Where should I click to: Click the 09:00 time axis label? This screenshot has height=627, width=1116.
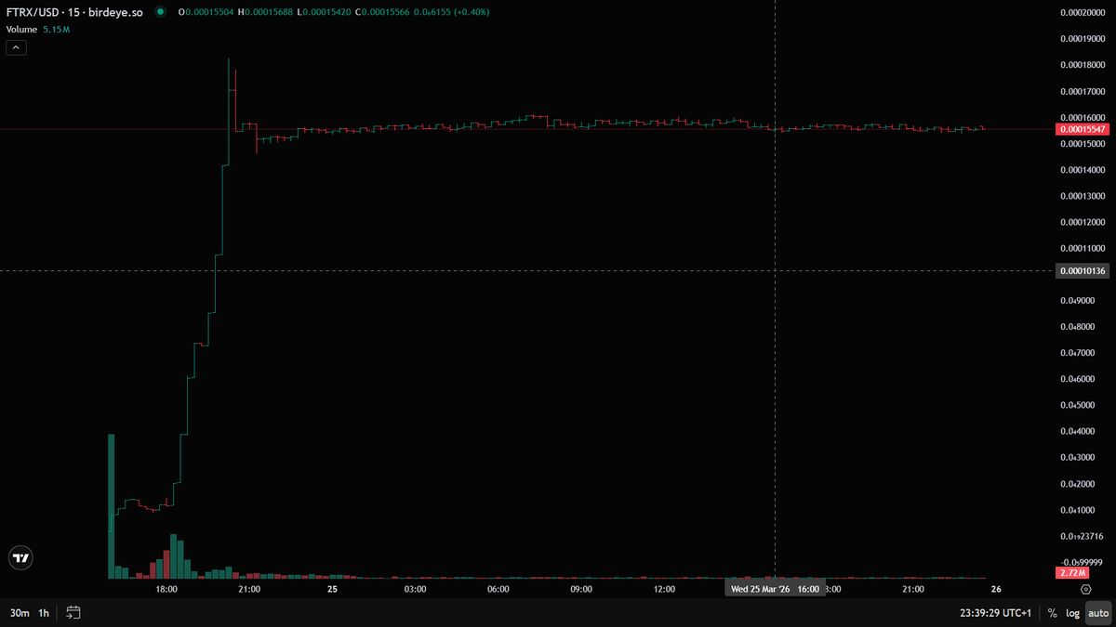[581, 589]
